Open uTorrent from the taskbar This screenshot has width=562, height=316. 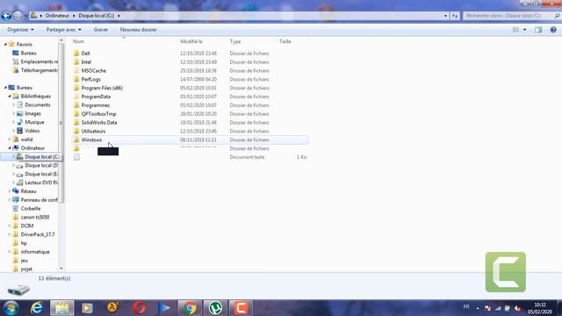215,308
